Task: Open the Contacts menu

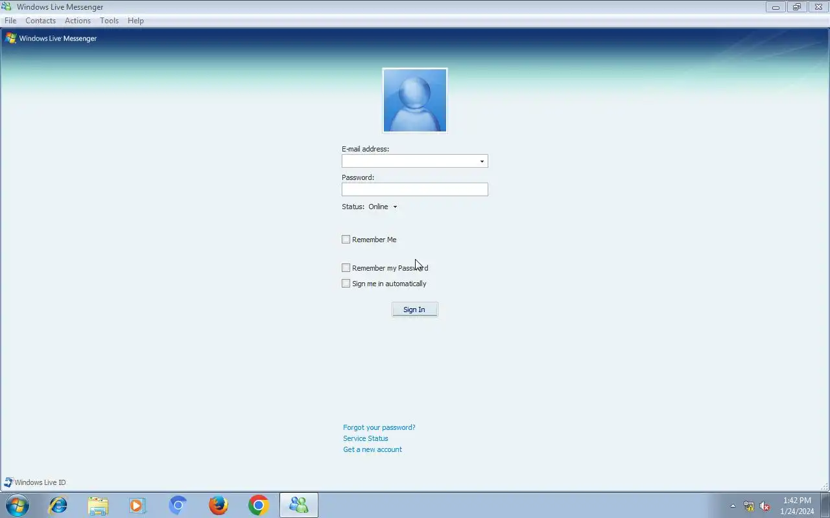Action: pyautogui.click(x=40, y=21)
